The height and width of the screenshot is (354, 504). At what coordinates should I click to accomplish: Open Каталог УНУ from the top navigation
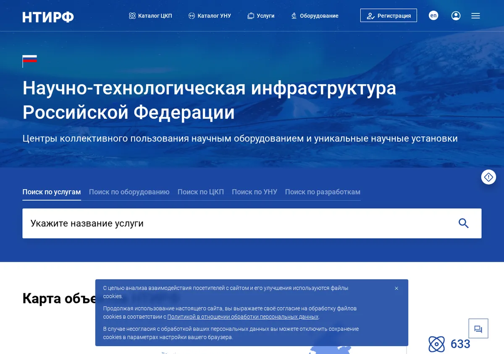coord(210,16)
